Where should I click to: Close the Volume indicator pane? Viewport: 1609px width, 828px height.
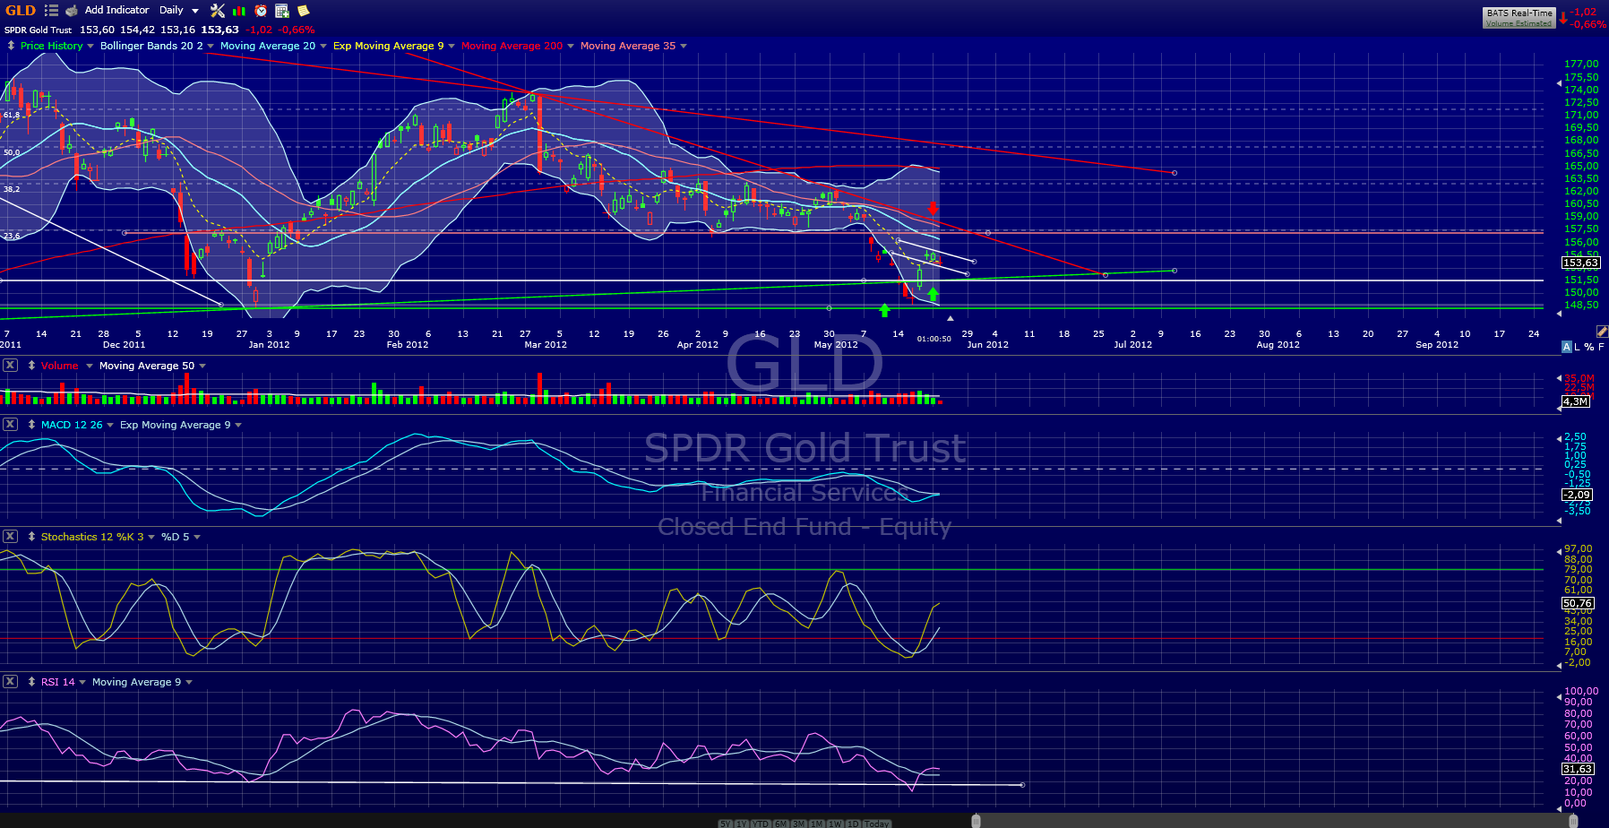click(10, 366)
